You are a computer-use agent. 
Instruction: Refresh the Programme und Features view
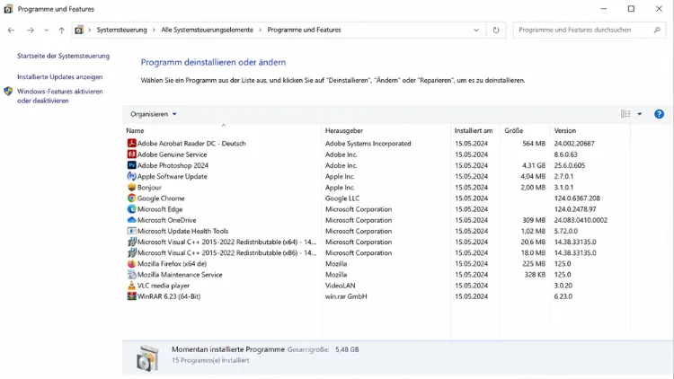pos(496,30)
